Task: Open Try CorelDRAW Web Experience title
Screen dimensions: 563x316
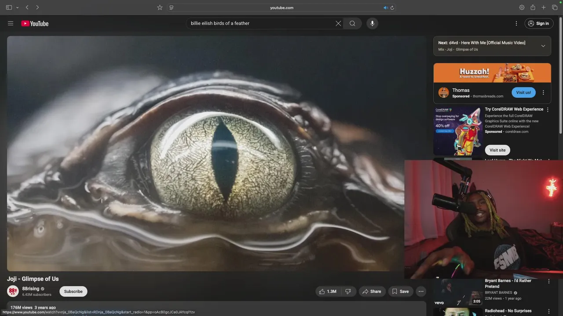Action: coord(514,109)
